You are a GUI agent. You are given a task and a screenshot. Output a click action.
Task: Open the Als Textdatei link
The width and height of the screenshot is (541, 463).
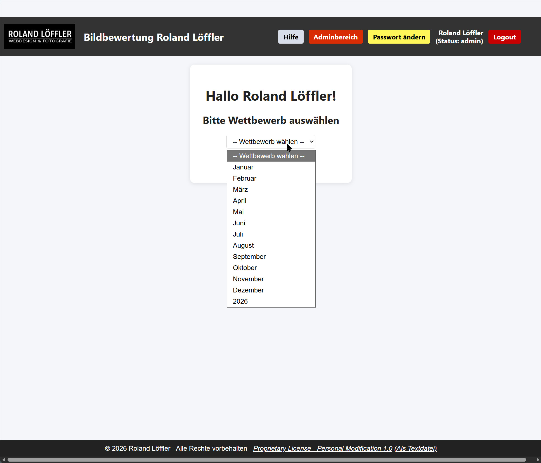(415, 448)
